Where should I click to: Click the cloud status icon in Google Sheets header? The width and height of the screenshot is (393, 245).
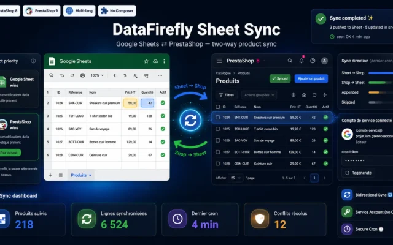point(155,61)
